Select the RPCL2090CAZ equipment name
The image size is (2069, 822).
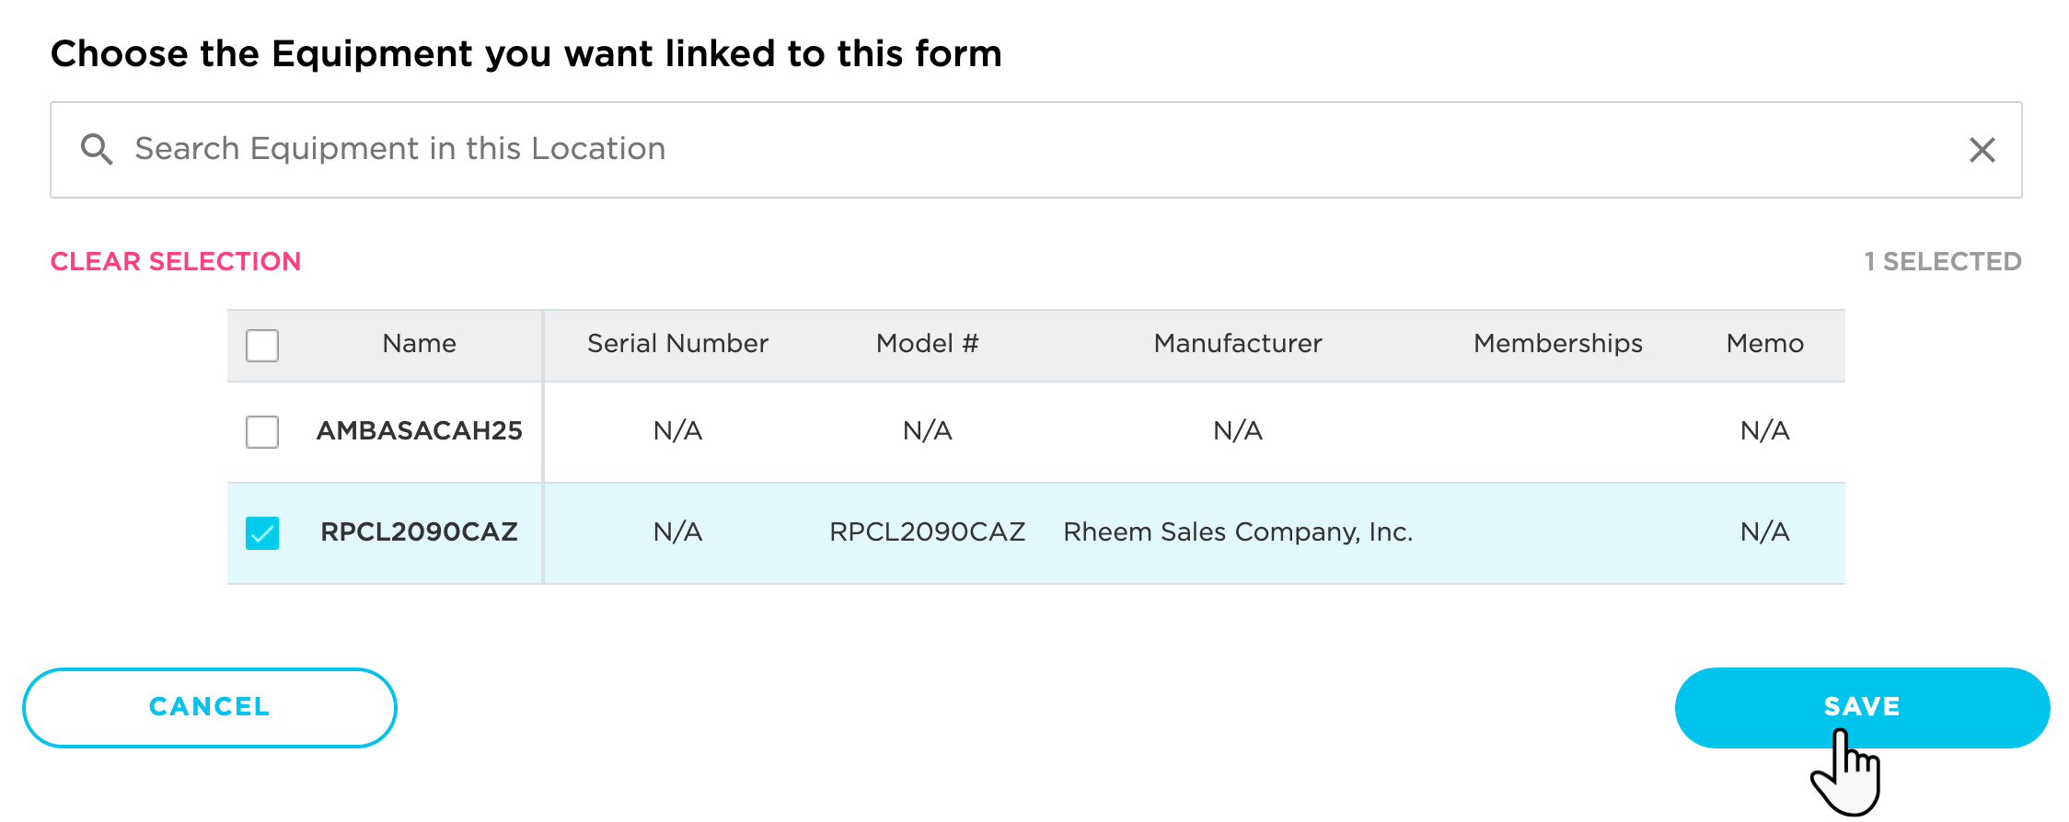(x=419, y=531)
